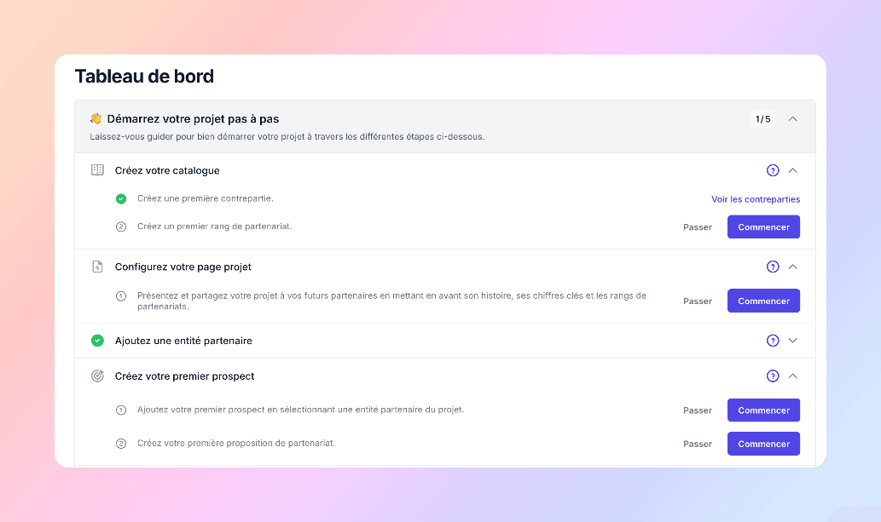Click green check for entité partenaire step
The image size is (881, 522).
[98, 341]
